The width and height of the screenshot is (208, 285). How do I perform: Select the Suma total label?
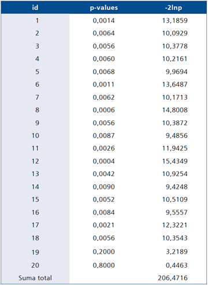coord(35,278)
